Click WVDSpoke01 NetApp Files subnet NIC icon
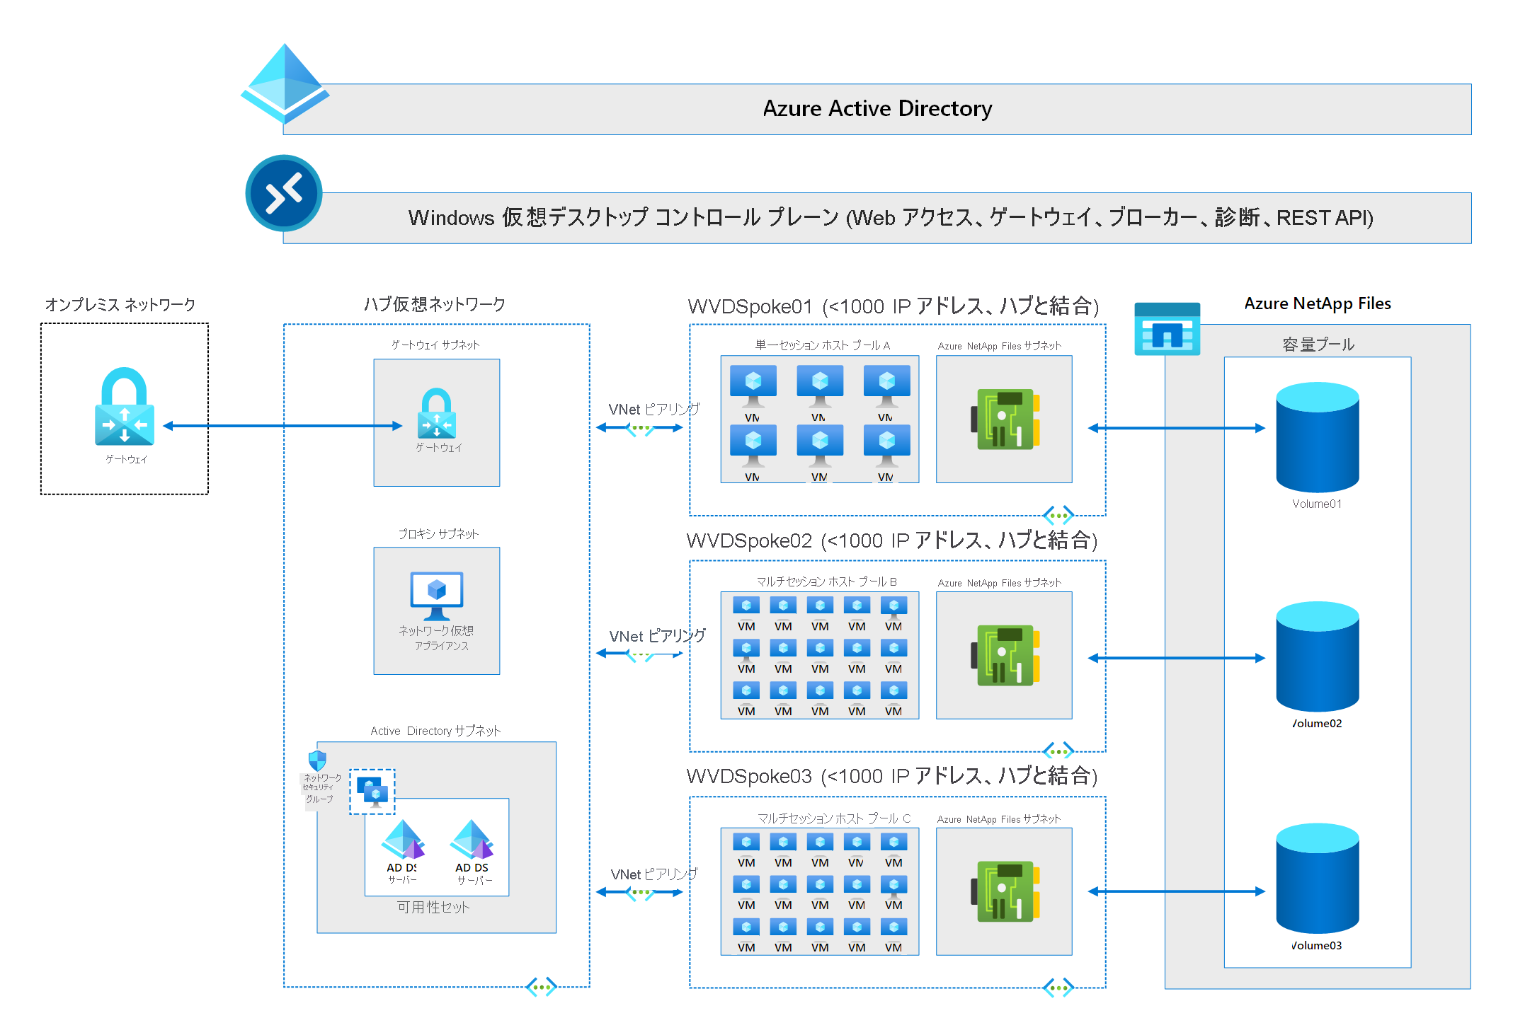The image size is (1513, 1030). [x=1005, y=419]
